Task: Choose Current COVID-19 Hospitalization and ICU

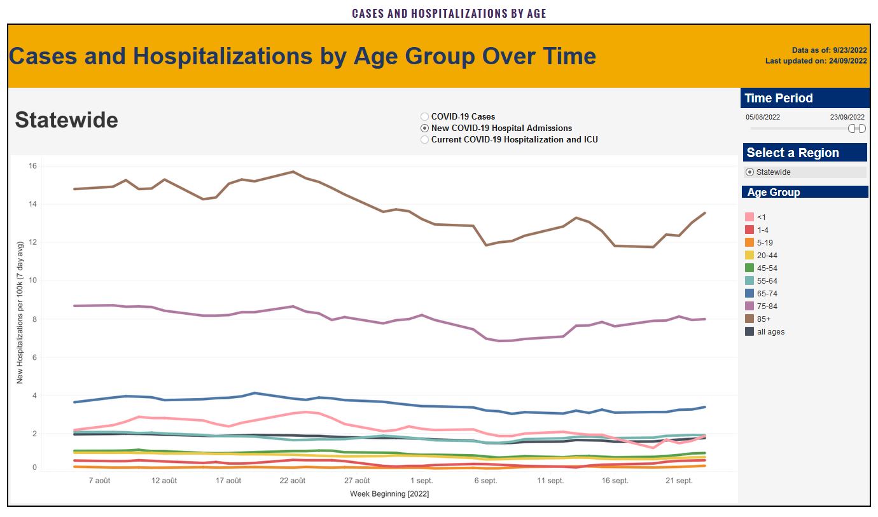Action: point(424,139)
